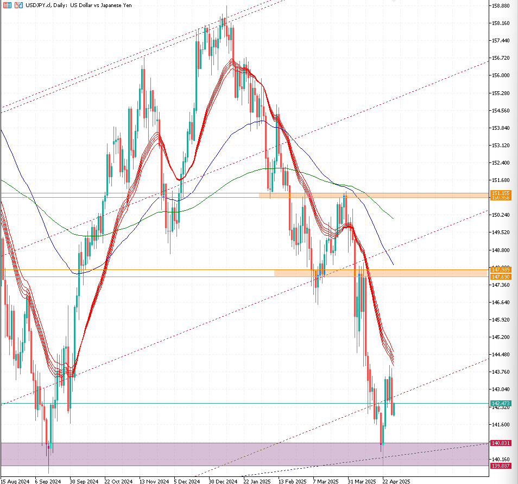This screenshot has height=484, width=518.
Task: Click the 144.480 price scale value
Action: click(x=501, y=355)
